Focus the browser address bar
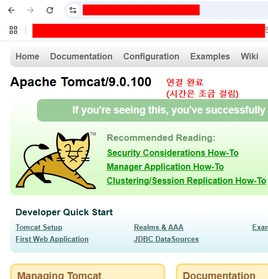Viewport: 268px width, 279px height. point(166,10)
